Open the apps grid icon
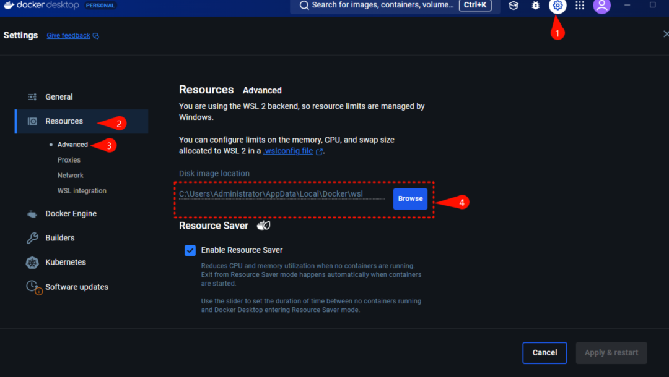The image size is (669, 377). pos(579,6)
